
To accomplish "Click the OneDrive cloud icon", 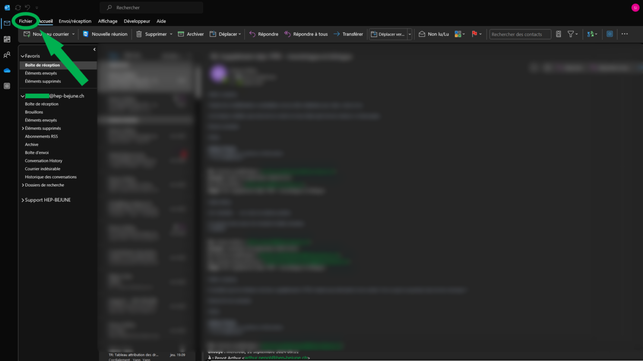I will (x=7, y=70).
